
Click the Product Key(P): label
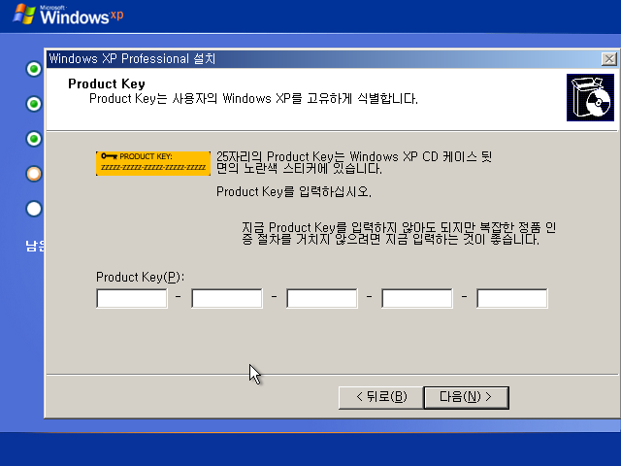[x=140, y=277]
